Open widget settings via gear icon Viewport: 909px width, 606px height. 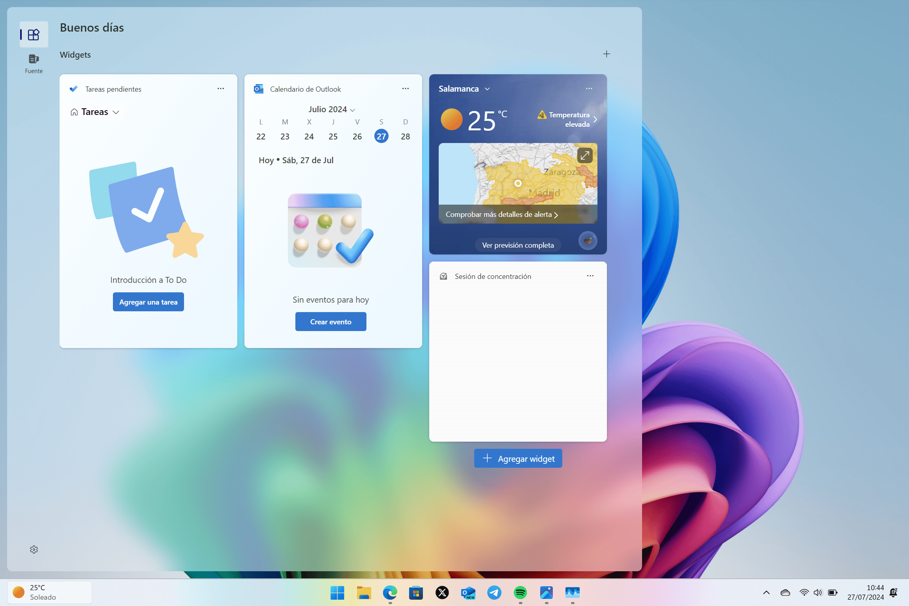coord(34,550)
